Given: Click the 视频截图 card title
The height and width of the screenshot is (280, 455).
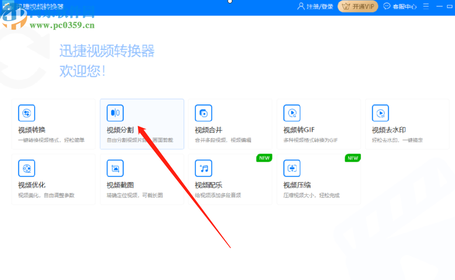Looking at the screenshot, I should 120,185.
